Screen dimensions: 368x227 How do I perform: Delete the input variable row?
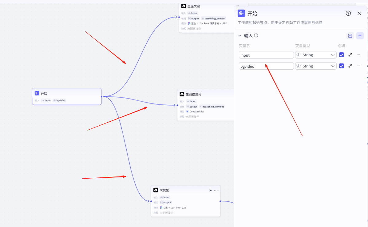tap(358, 55)
